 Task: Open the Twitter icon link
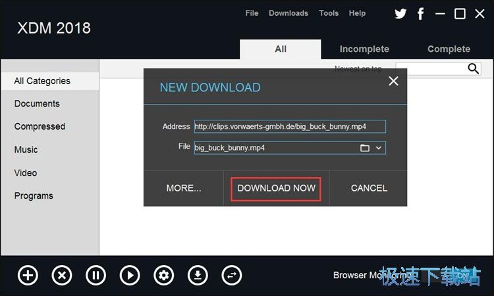400,14
